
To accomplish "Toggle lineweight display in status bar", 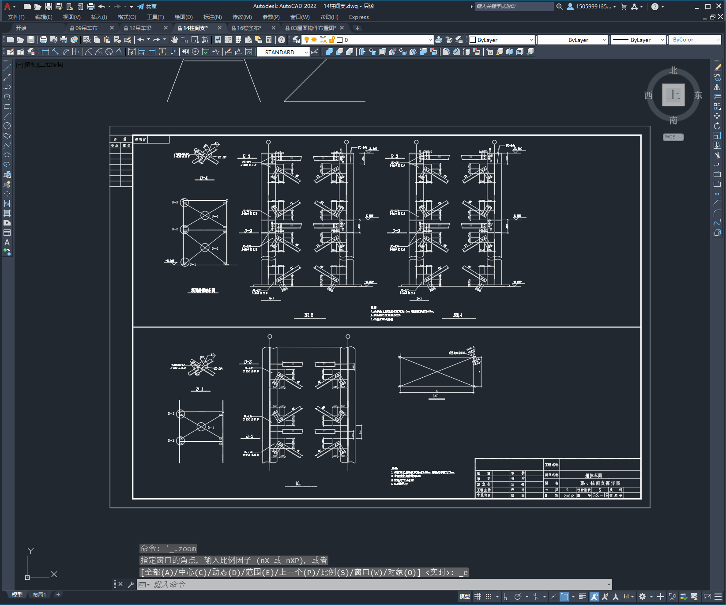I will coord(583,597).
